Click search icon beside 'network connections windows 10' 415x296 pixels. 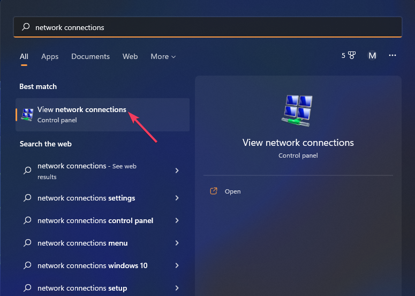click(27, 265)
